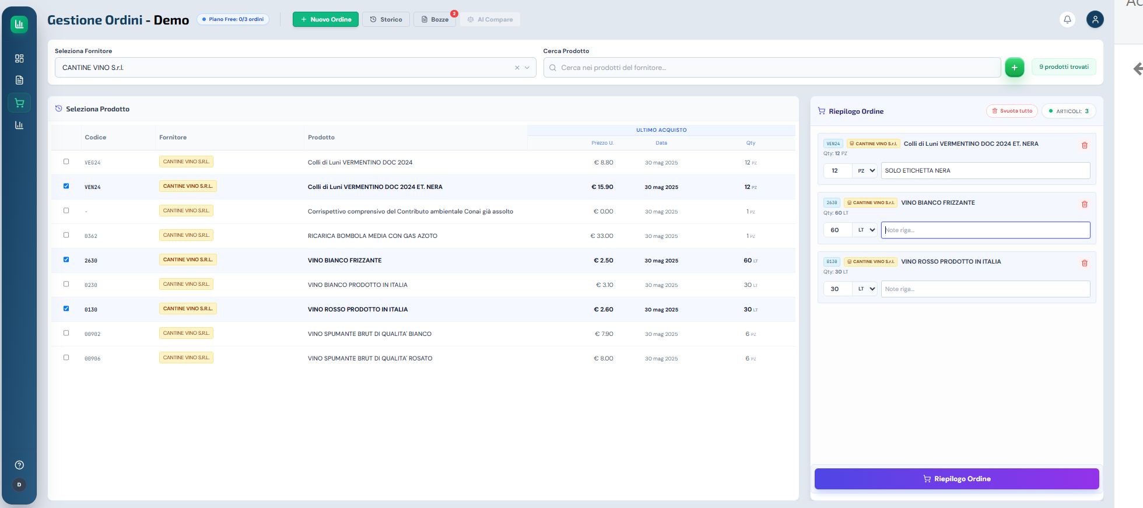Click the Nuovo Ordine button
The height and width of the screenshot is (508, 1143).
tap(325, 19)
